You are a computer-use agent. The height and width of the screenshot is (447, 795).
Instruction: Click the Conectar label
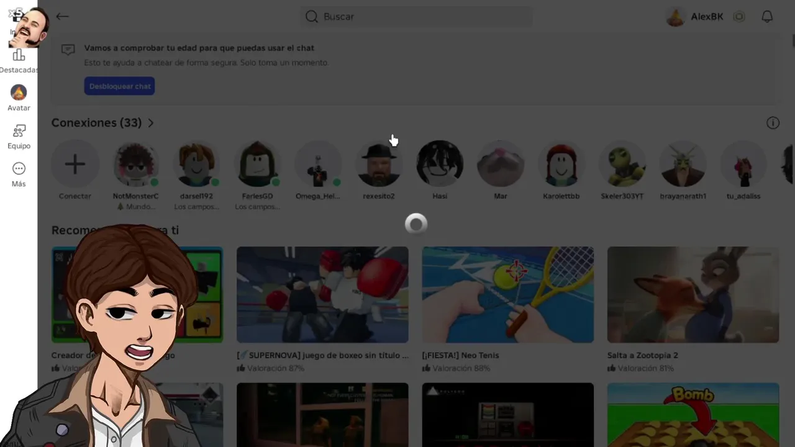tap(75, 196)
